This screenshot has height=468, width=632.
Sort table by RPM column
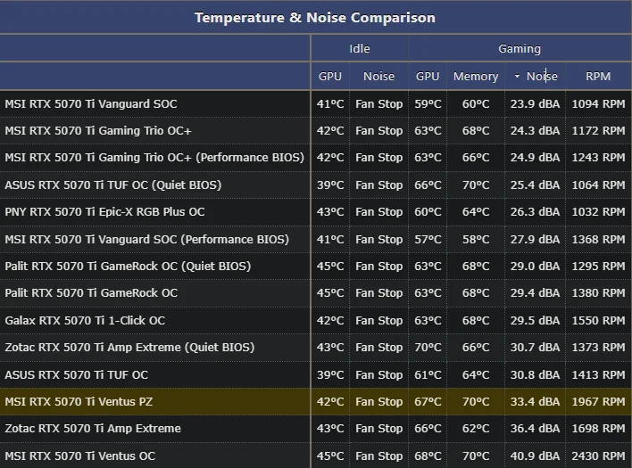598,77
